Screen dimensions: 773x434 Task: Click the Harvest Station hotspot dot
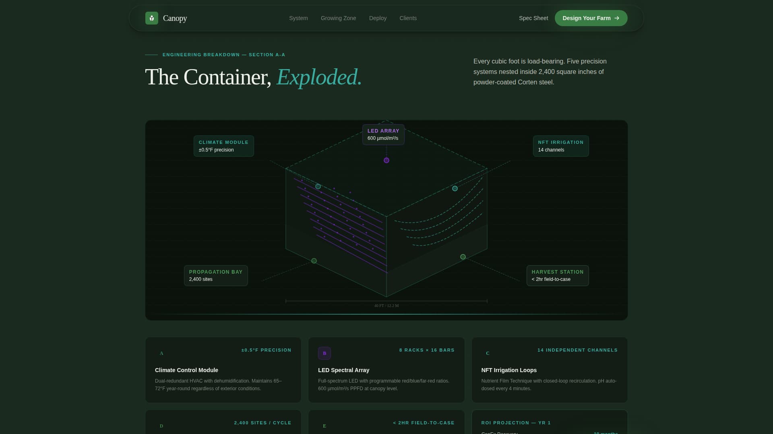(x=463, y=257)
